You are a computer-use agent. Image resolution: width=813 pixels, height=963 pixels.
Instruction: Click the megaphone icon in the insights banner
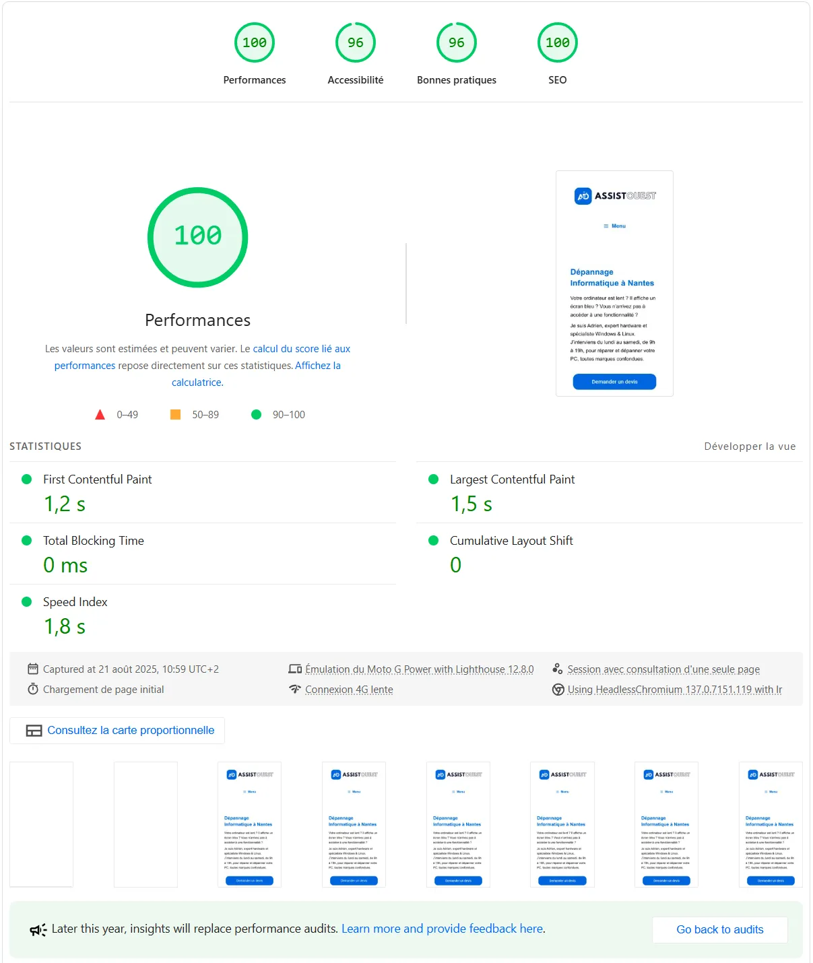[x=38, y=930]
